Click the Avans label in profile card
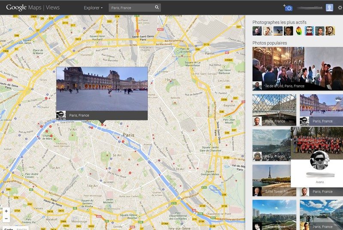 319,182
